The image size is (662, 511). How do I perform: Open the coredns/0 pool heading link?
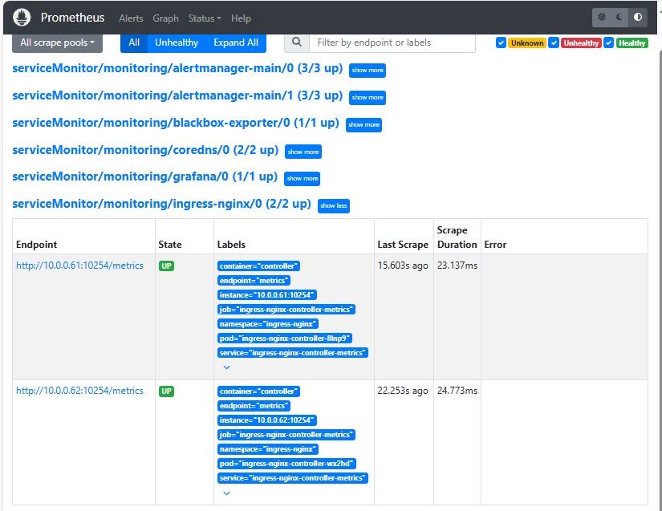145,150
